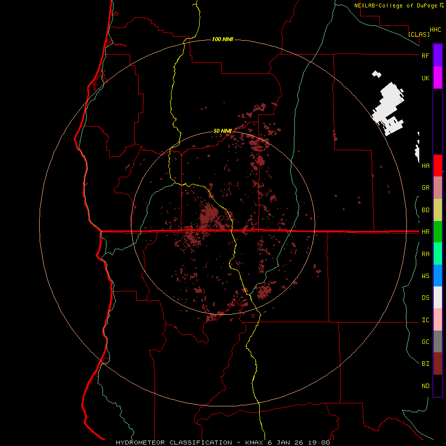Image resolution: width=446 pixels, height=446 pixels.
Task: Click the UK magenta legend swatch
Action: [x=438, y=78]
